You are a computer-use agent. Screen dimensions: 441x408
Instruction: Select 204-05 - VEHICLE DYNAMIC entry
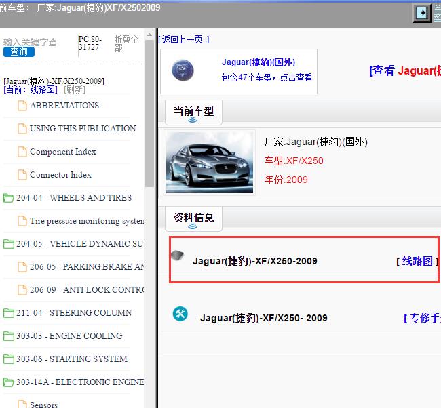pos(80,243)
